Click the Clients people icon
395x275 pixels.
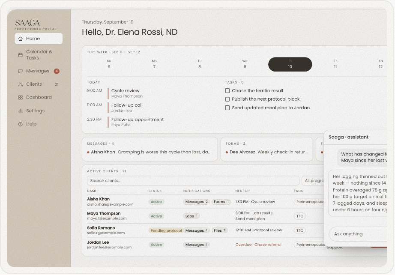pos(21,84)
